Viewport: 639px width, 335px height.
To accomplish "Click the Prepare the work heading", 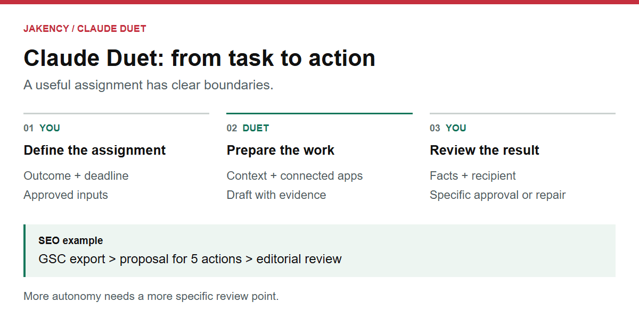I will [281, 150].
